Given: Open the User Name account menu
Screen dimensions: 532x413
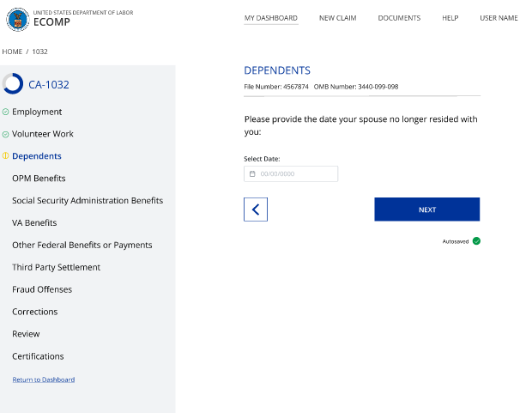Looking at the screenshot, I should [499, 18].
